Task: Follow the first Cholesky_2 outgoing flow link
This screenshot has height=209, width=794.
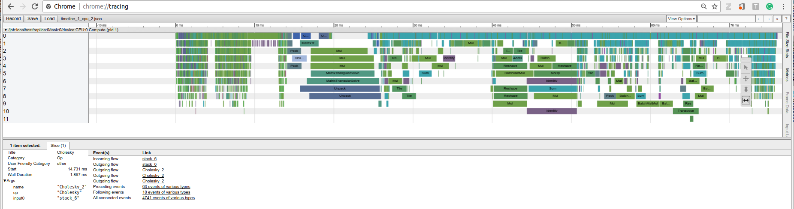Action: tap(153, 170)
